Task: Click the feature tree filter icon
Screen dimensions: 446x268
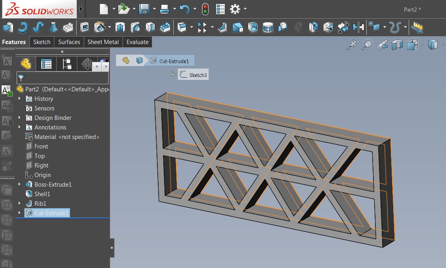Action: tap(21, 78)
